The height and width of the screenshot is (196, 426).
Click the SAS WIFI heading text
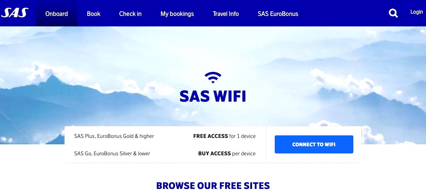click(213, 96)
